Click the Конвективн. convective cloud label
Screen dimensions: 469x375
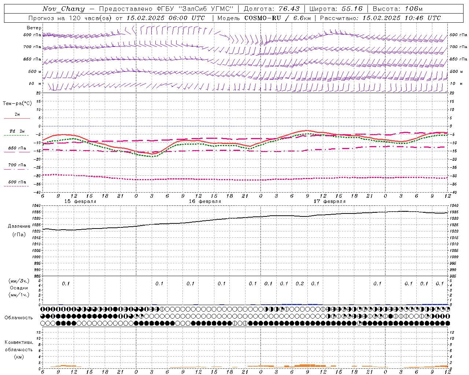point(19,342)
